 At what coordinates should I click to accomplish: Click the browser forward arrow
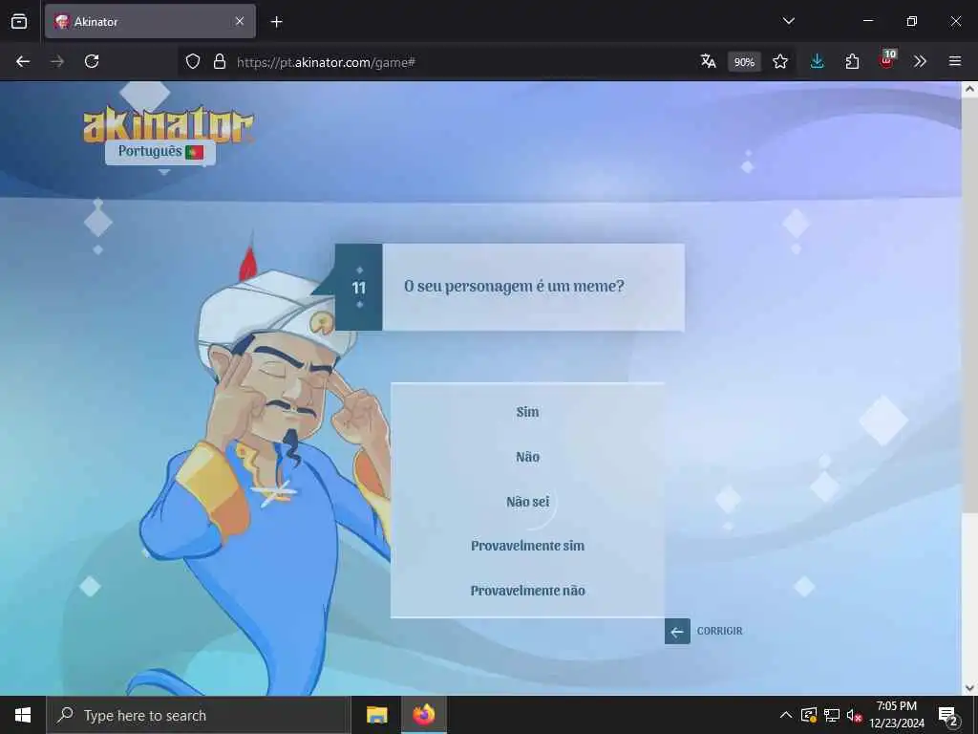[x=56, y=61]
